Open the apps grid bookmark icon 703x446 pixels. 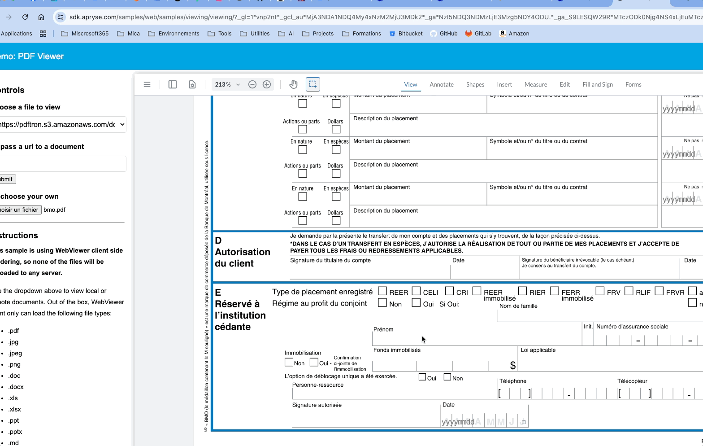tap(43, 34)
